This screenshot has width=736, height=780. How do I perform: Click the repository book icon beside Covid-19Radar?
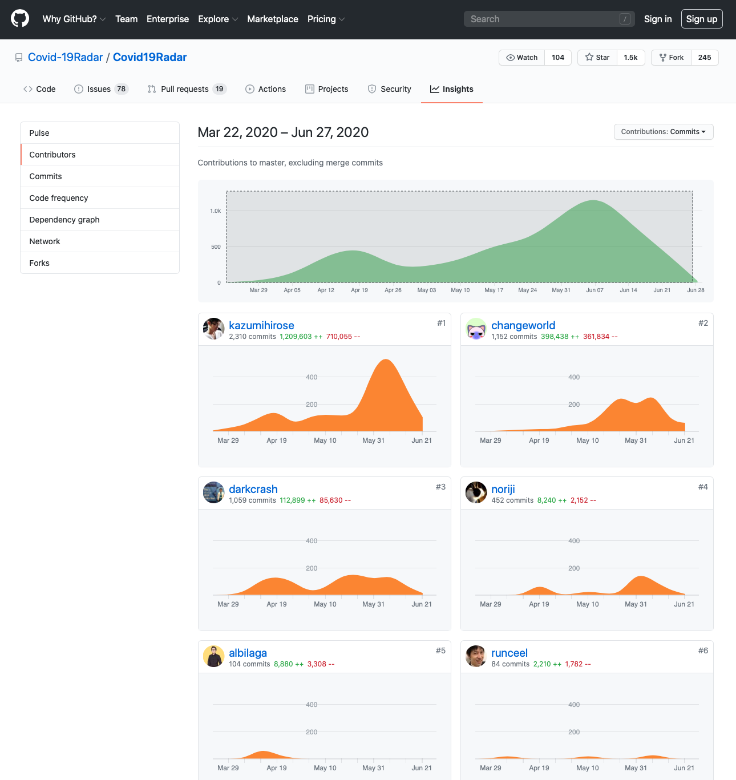click(x=19, y=58)
